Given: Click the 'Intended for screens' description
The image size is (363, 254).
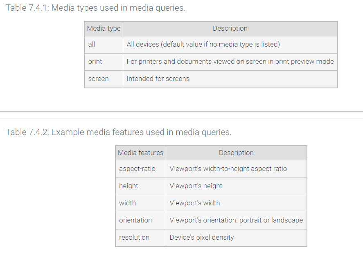Looking at the screenshot, I should pos(158,79).
